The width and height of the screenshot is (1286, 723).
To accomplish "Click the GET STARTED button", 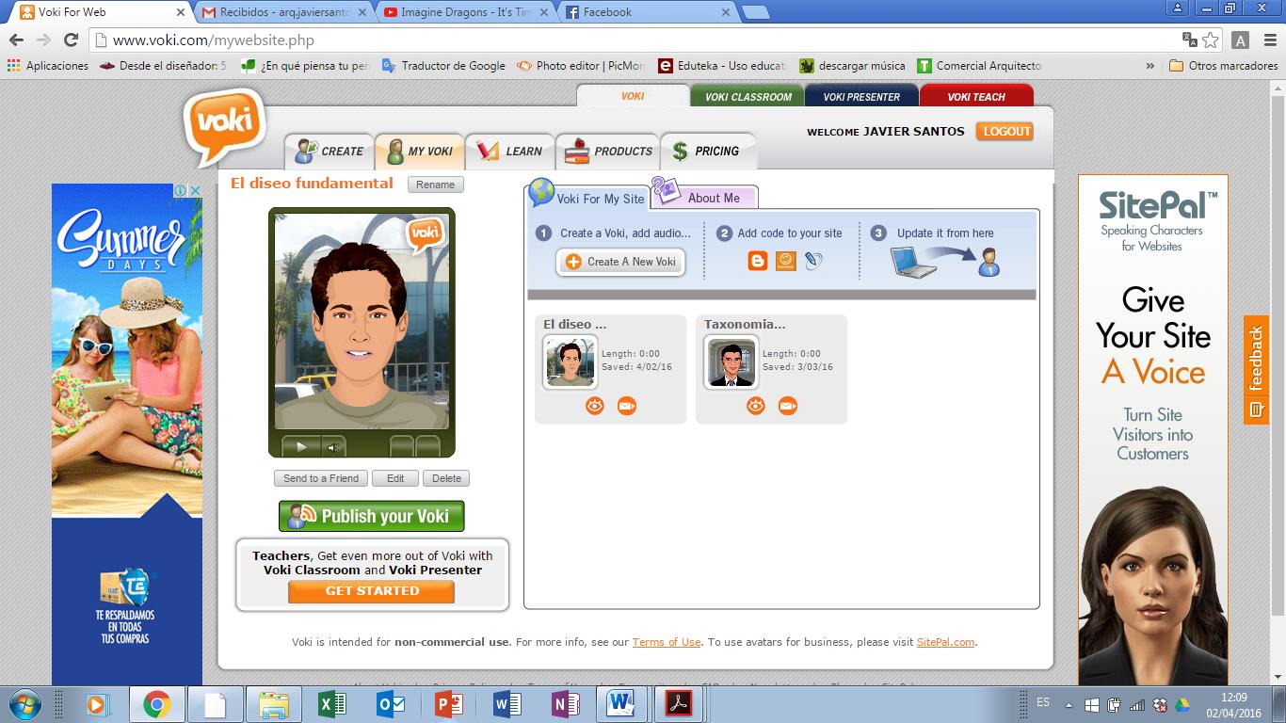I will pyautogui.click(x=372, y=591).
